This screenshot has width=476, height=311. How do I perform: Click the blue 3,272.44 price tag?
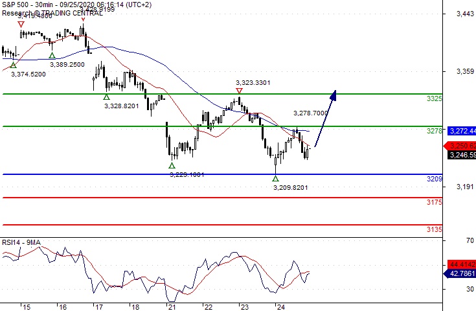tap(462, 131)
